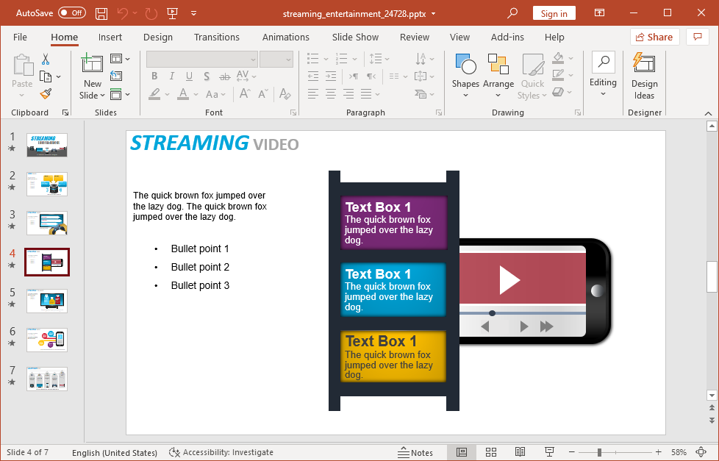Click the Share button

654,37
